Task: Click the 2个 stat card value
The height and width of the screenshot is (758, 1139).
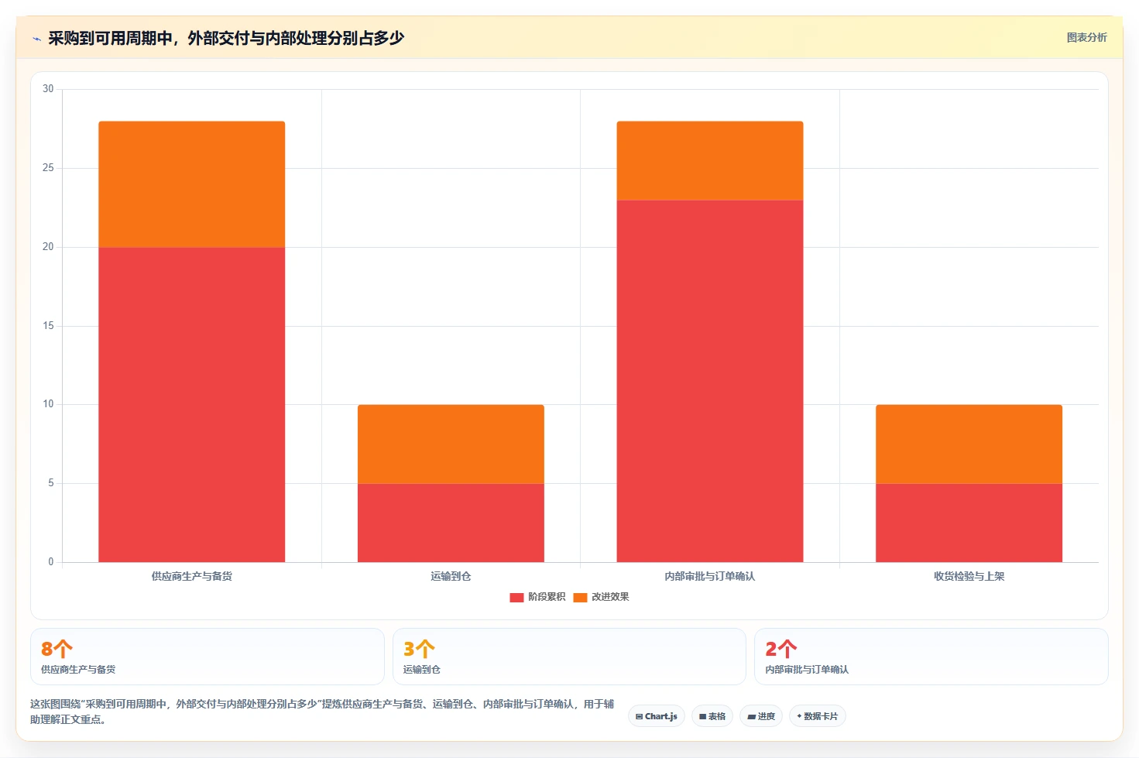Action: tap(780, 649)
